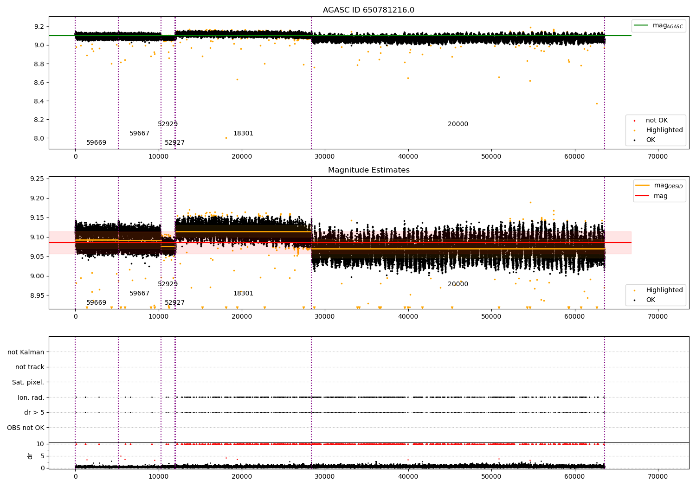Click the 9.2 y-axis tick of top plot
The width and height of the screenshot is (696, 487).
point(39,26)
